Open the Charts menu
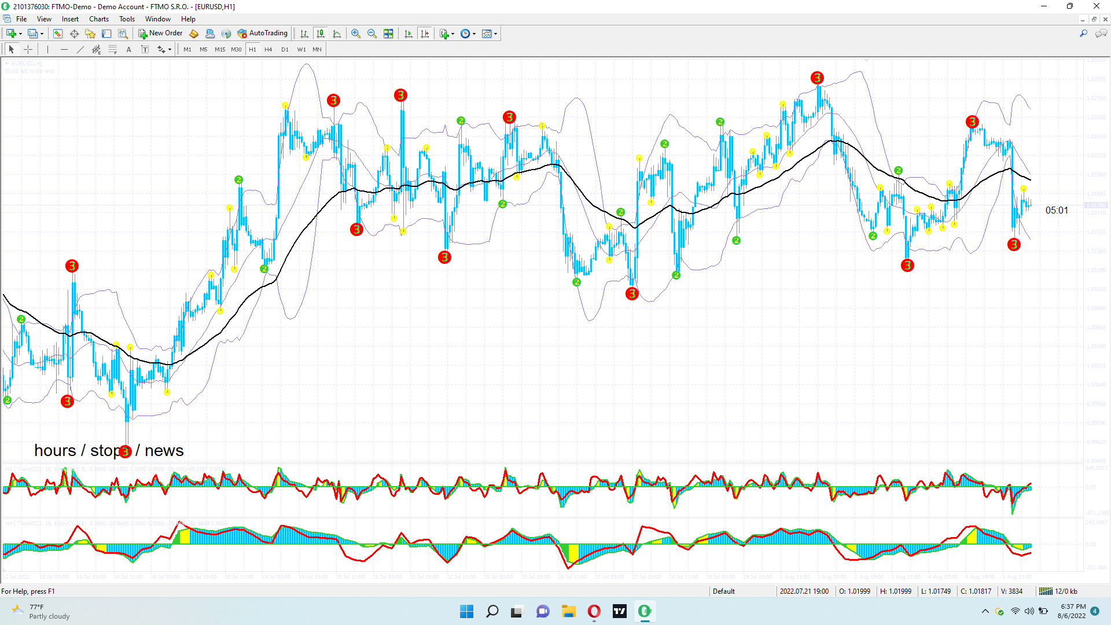The width and height of the screenshot is (1111, 625). (x=99, y=19)
